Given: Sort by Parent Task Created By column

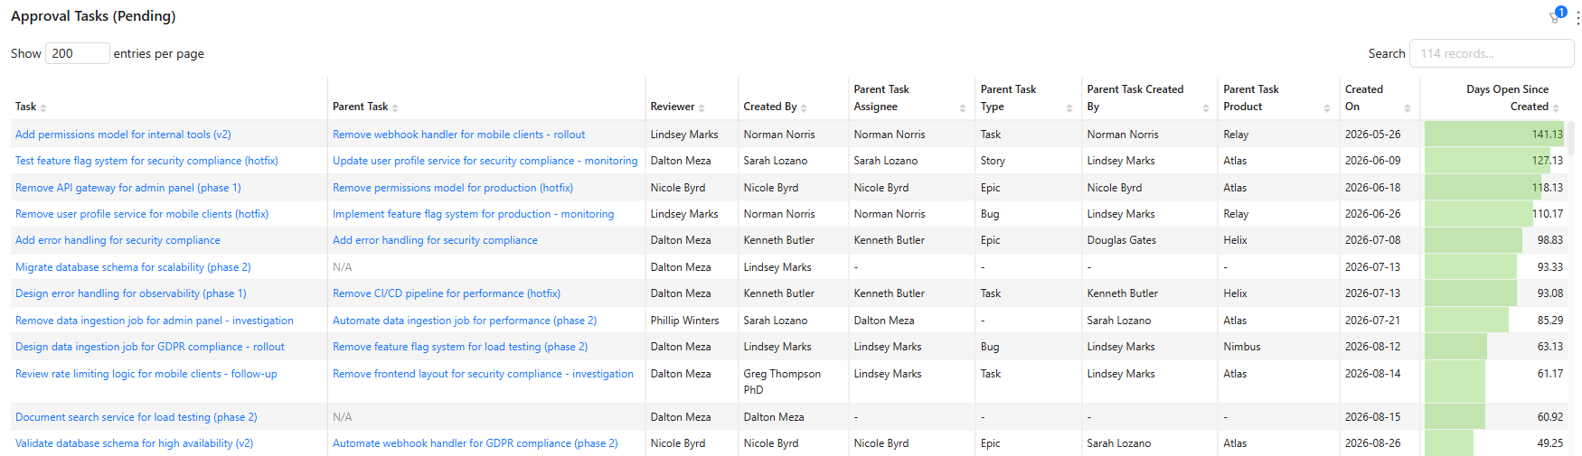Looking at the screenshot, I should [1205, 107].
